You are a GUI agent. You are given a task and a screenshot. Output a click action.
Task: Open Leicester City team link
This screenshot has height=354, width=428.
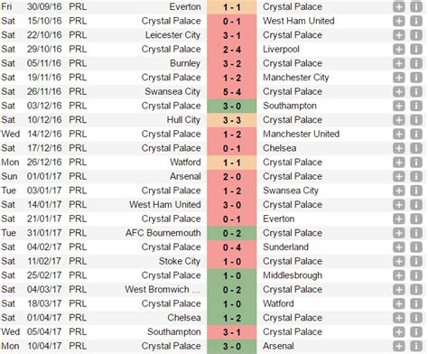coord(172,35)
